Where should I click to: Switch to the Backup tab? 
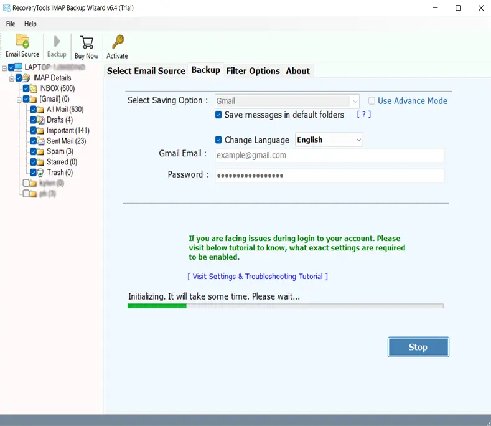click(x=206, y=70)
